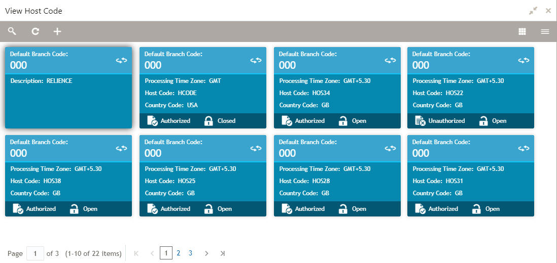
Task: Switch to tile grid view
Action: coord(522,31)
